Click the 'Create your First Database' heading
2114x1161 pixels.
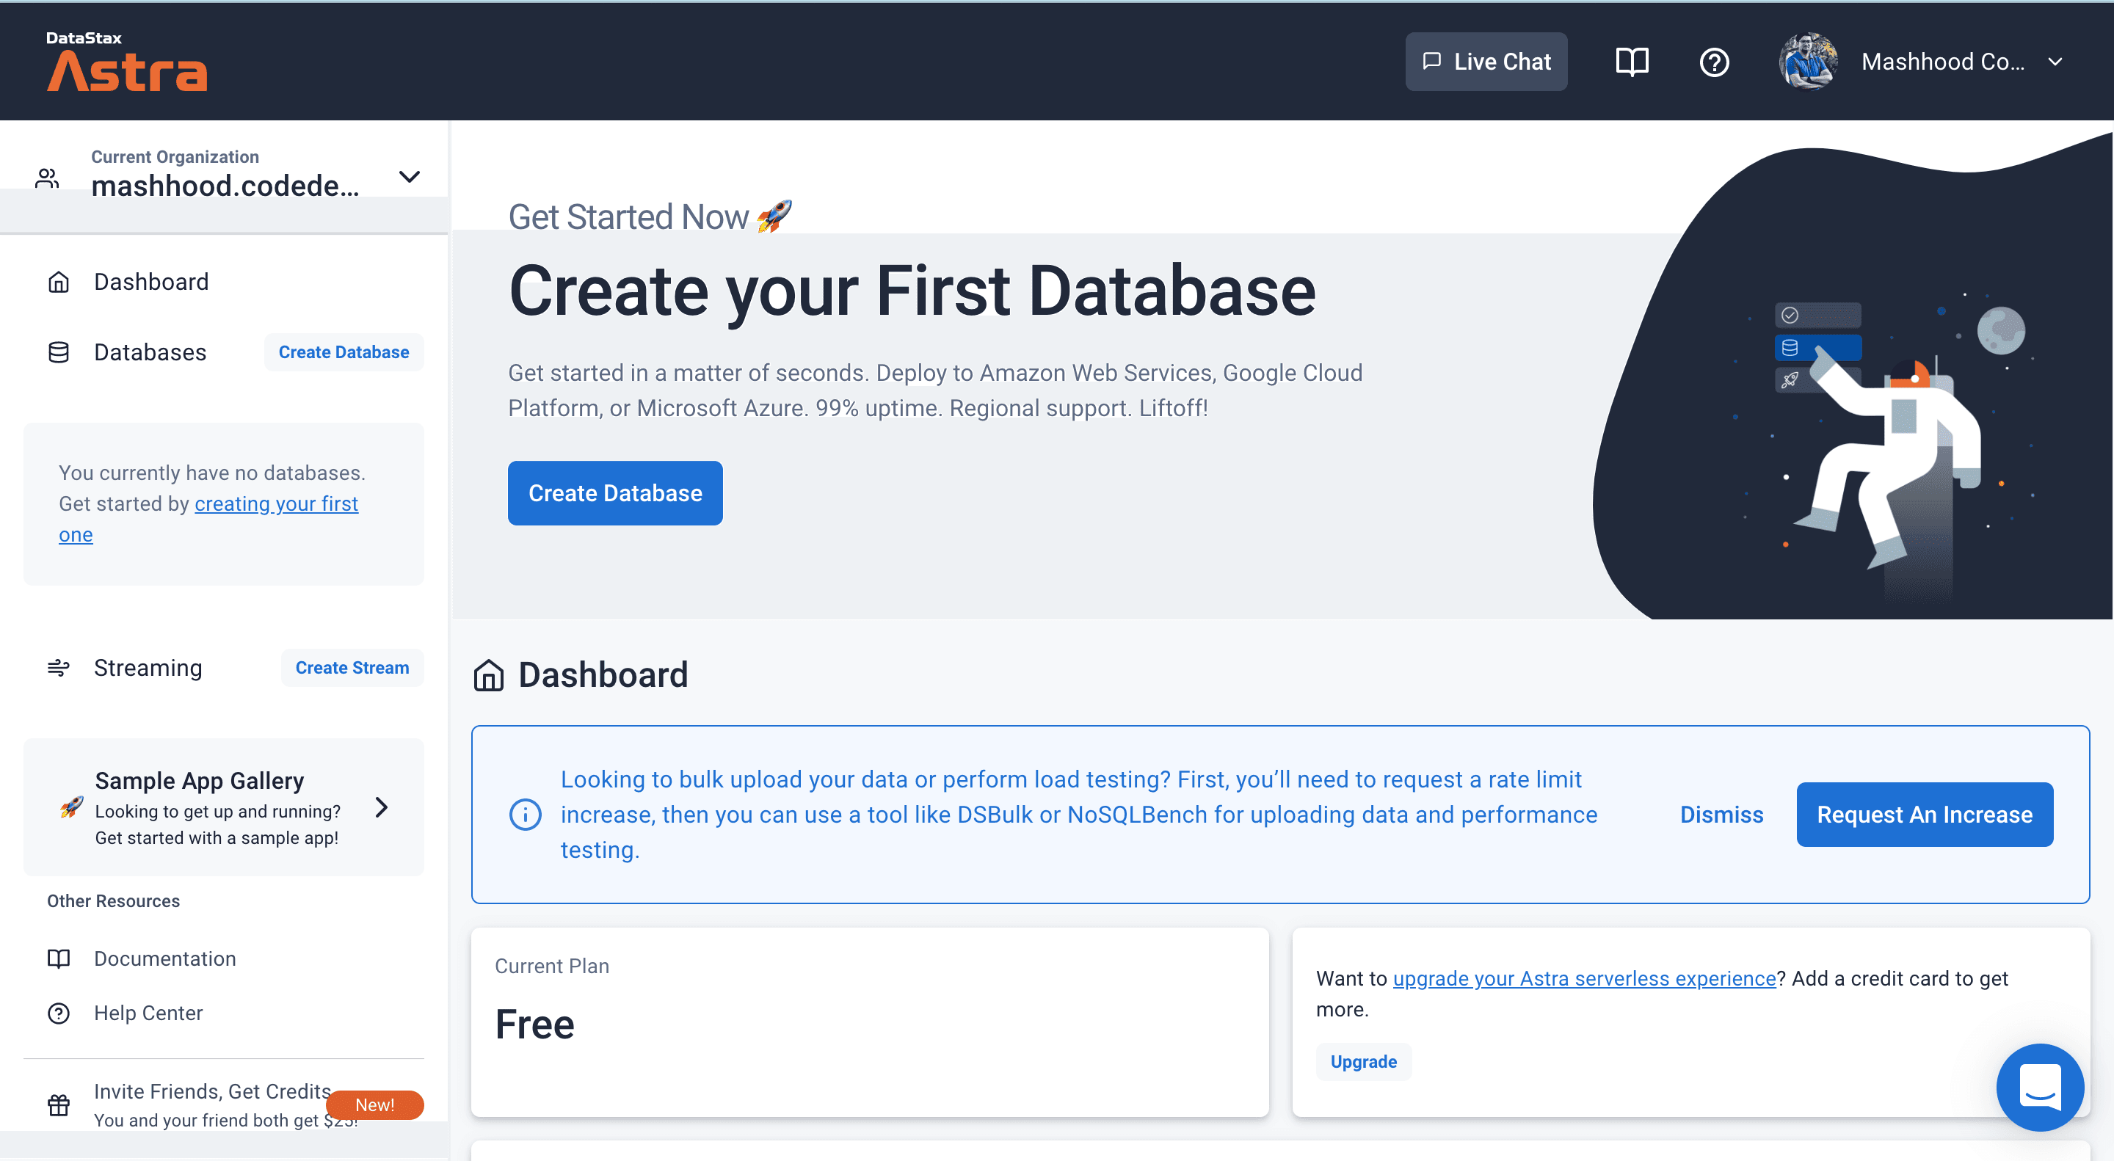(x=912, y=291)
